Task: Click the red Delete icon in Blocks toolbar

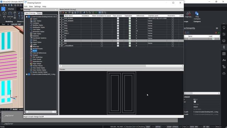Action: coord(63,13)
